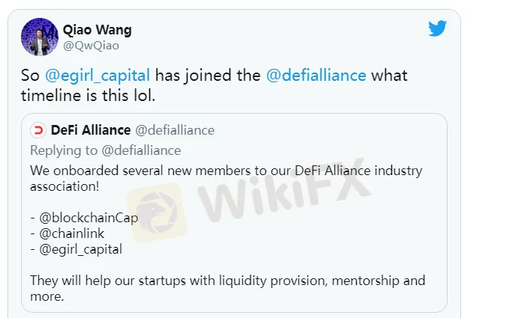The image size is (524, 318).
Task: Open @egirl_capital in the quoted list
Action: (x=80, y=249)
